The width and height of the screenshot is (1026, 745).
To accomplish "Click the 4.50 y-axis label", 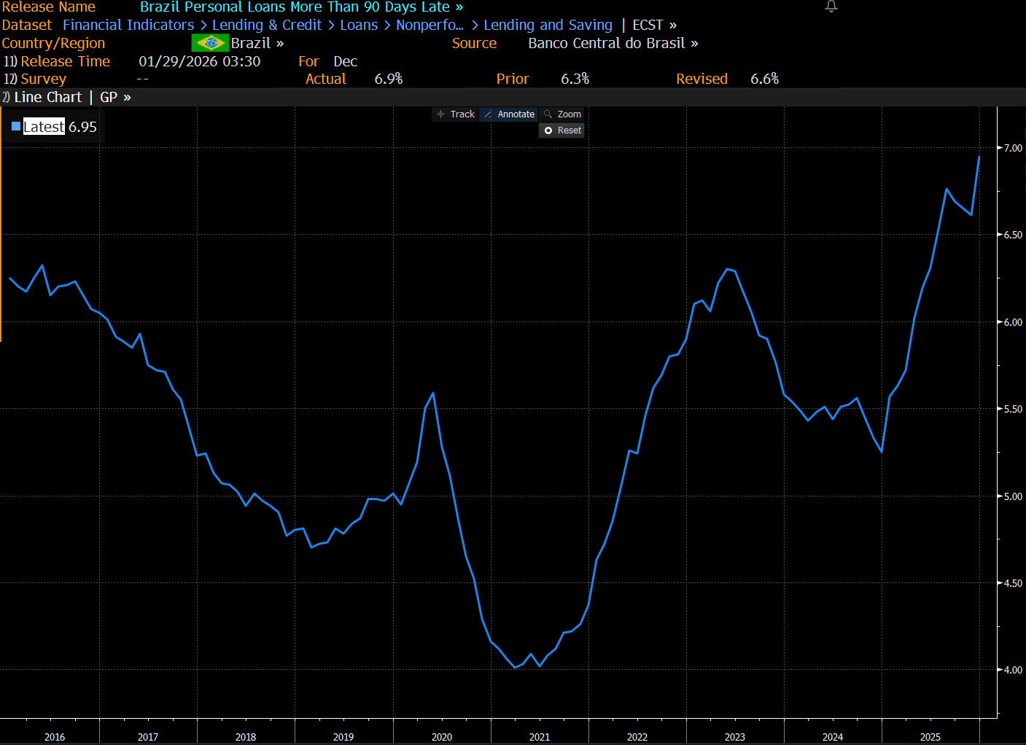I will tap(1013, 583).
